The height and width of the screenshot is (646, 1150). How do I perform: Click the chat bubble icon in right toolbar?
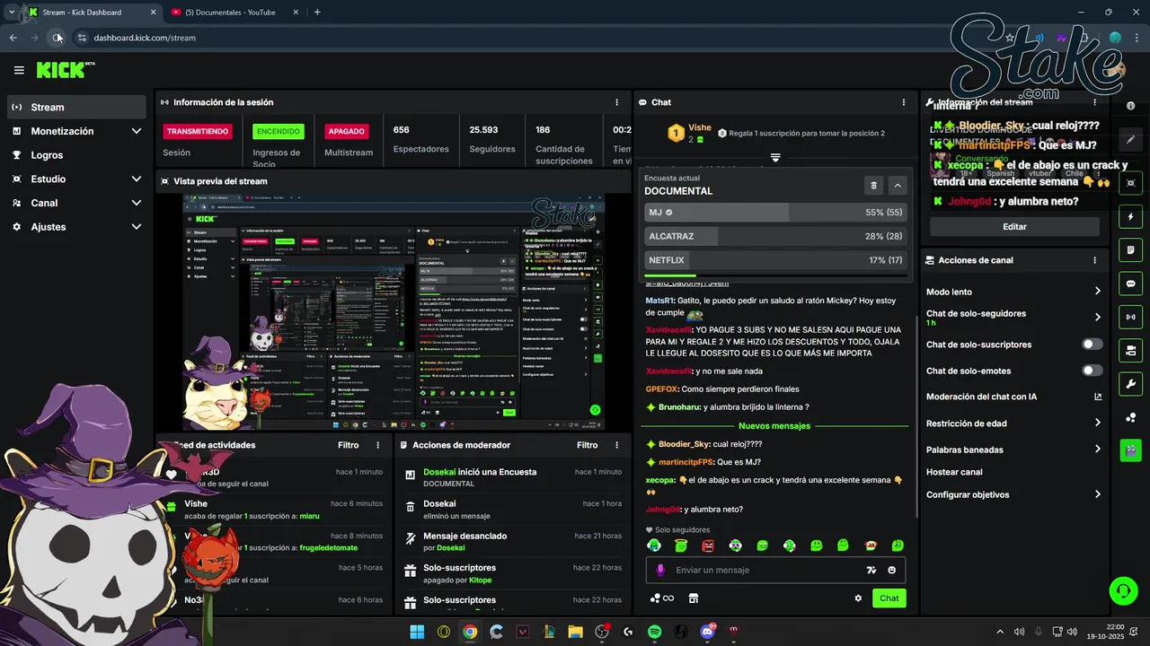(x=1130, y=284)
